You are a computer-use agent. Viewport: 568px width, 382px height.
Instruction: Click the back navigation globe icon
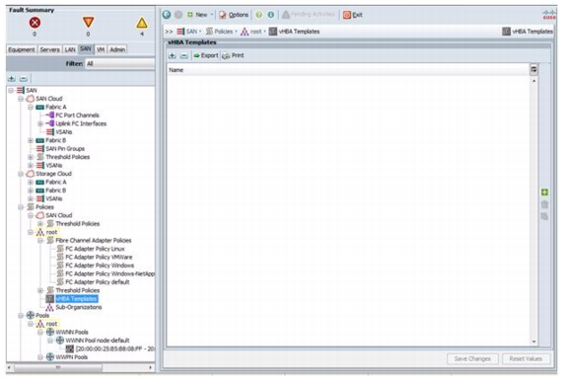(x=167, y=15)
